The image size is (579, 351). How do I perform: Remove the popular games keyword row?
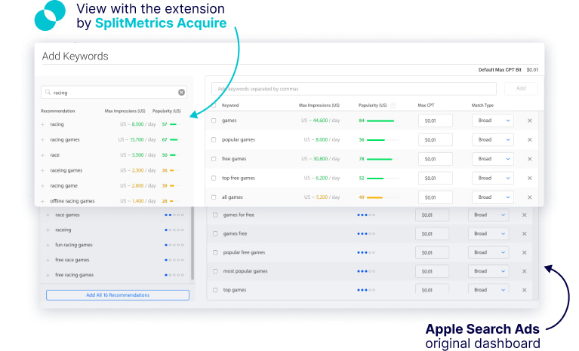[x=529, y=139]
